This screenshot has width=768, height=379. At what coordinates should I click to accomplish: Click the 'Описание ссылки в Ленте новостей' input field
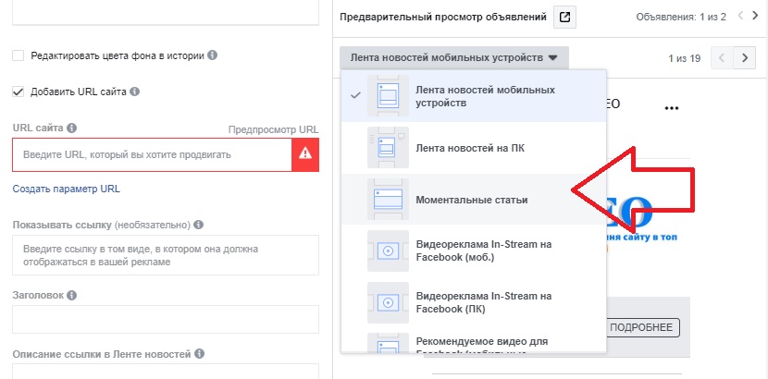pyautogui.click(x=166, y=372)
